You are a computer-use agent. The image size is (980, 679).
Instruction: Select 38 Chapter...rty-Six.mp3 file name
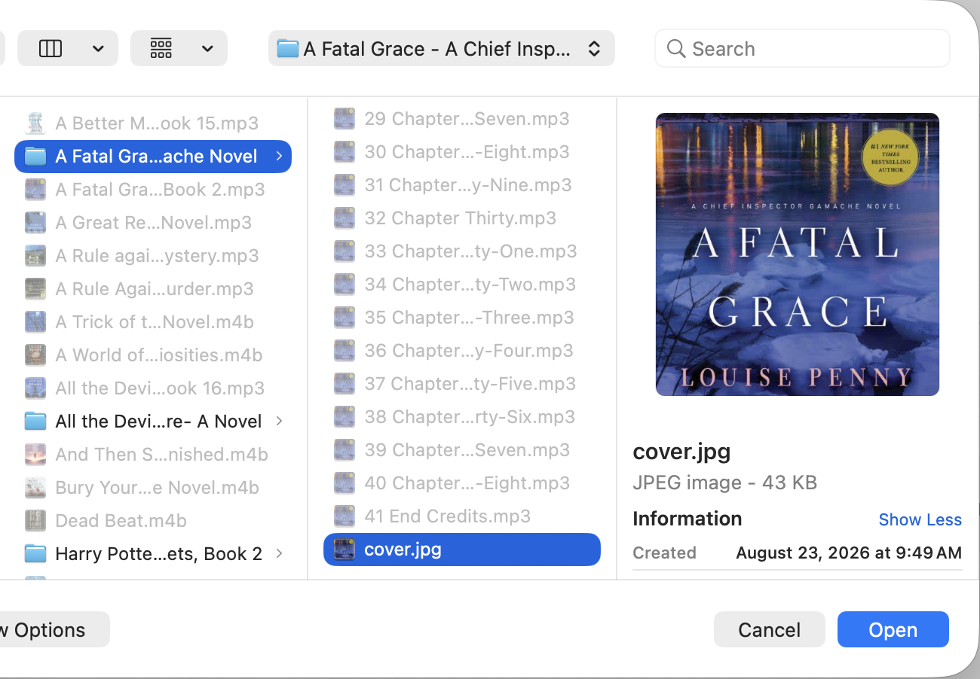pos(470,417)
